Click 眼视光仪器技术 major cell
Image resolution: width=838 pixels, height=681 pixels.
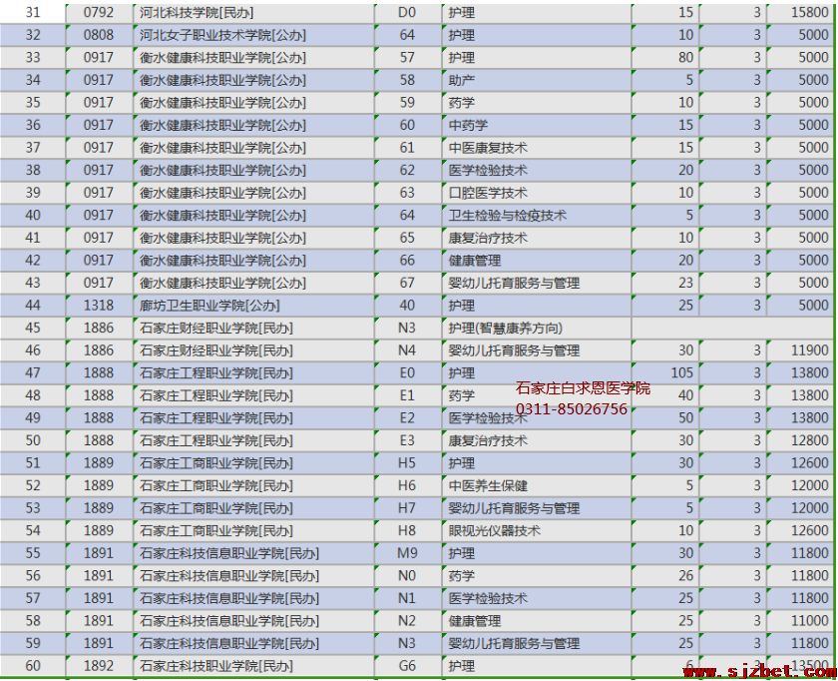tap(537, 530)
